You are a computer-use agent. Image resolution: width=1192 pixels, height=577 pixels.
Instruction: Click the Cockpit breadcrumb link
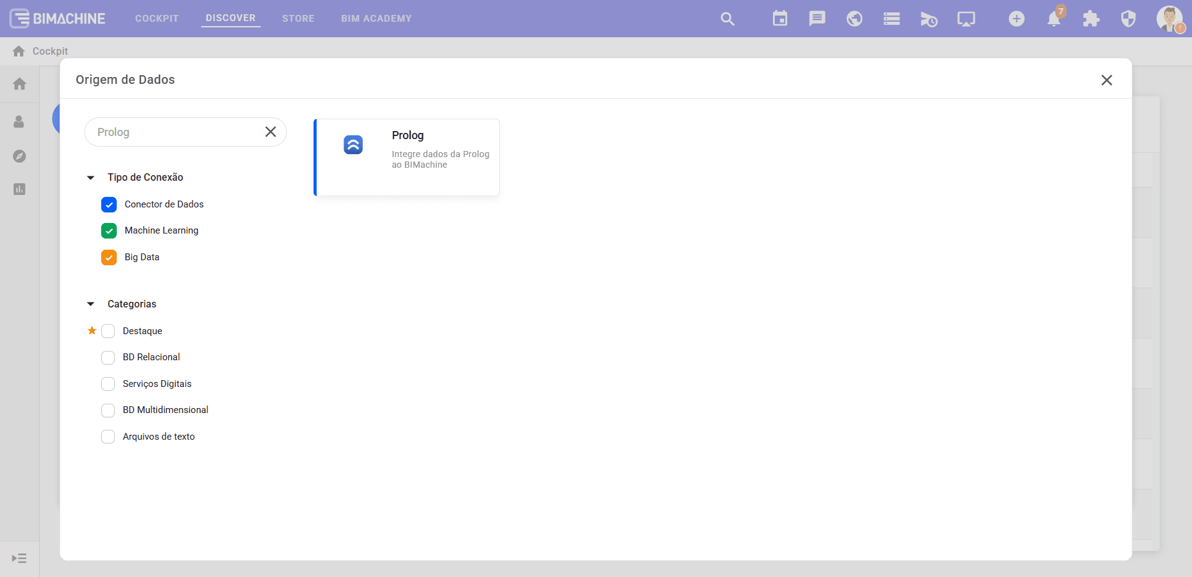point(50,51)
